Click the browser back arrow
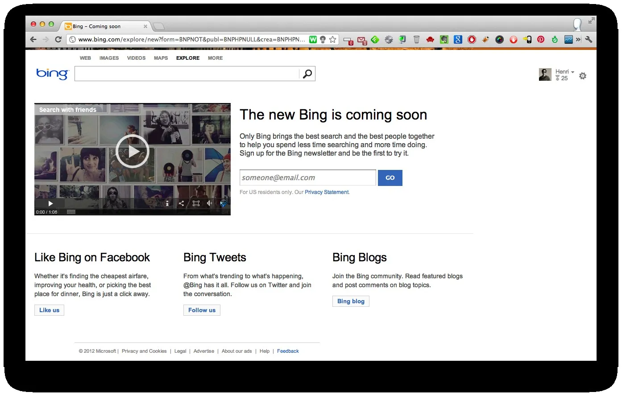This screenshot has height=396, width=622. click(x=33, y=39)
